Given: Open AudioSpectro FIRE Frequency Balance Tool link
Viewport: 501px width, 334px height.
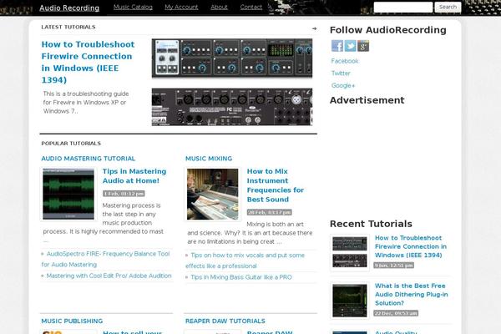Looking at the screenshot, I should 105,259.
